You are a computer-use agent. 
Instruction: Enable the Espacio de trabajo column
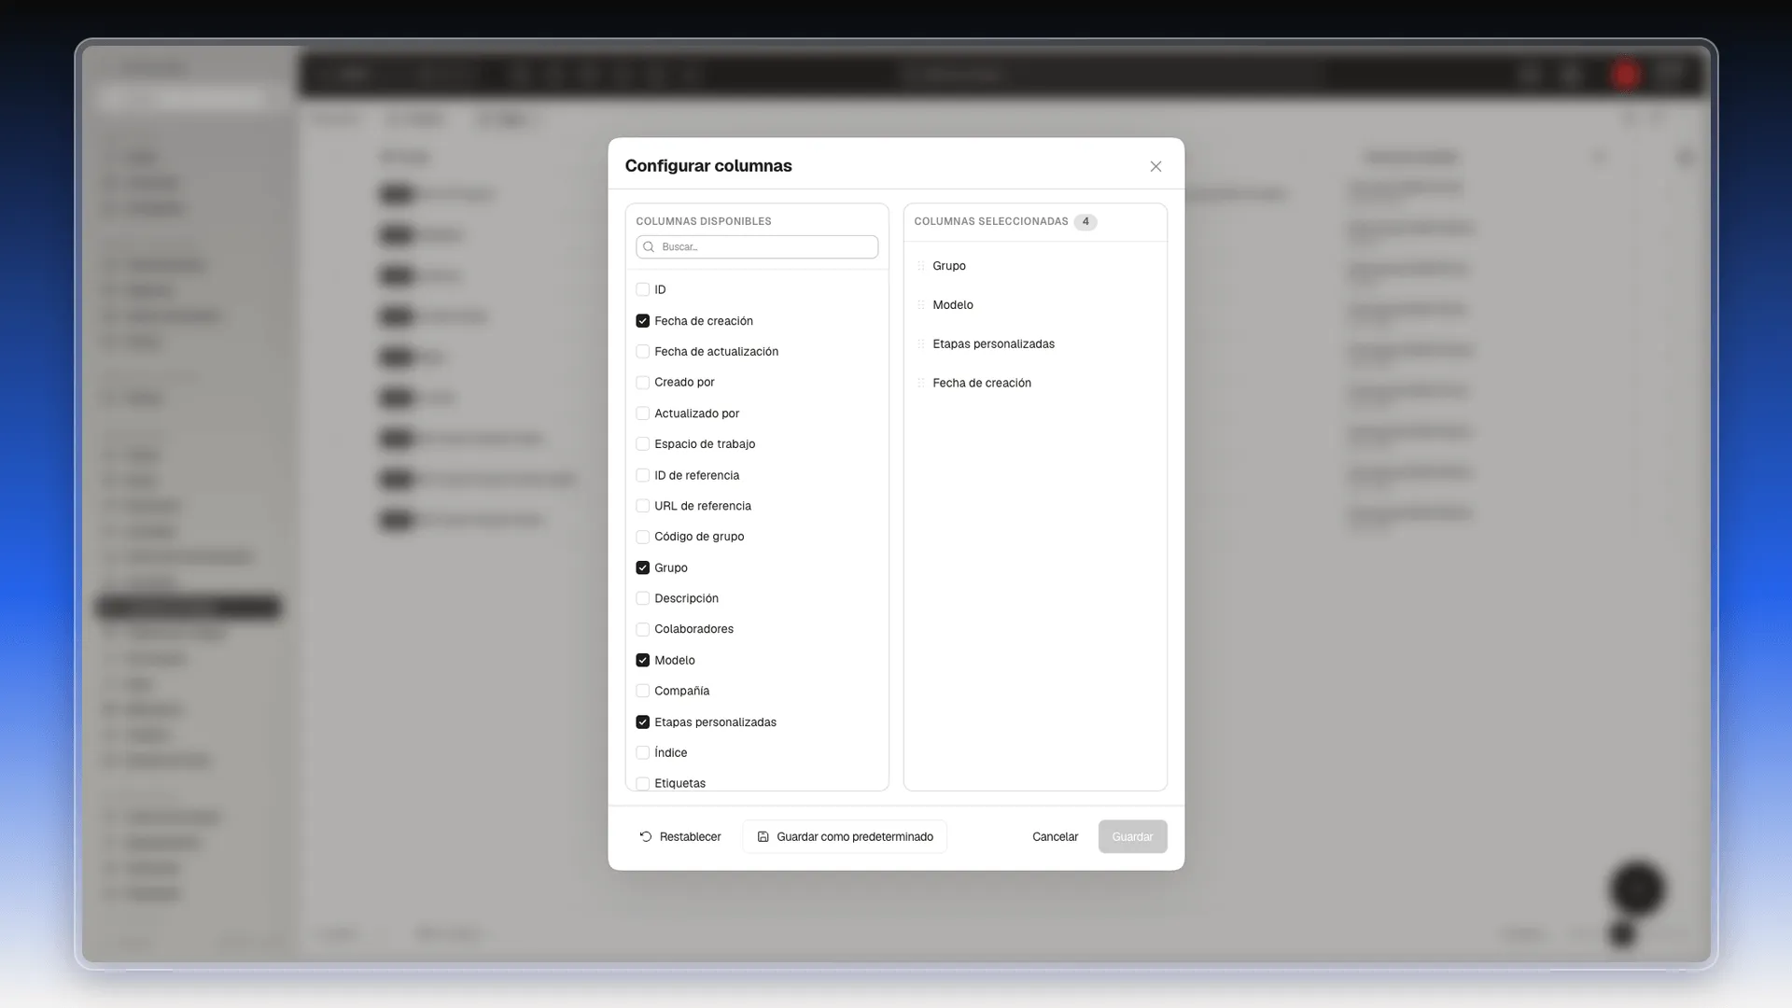[x=642, y=444]
